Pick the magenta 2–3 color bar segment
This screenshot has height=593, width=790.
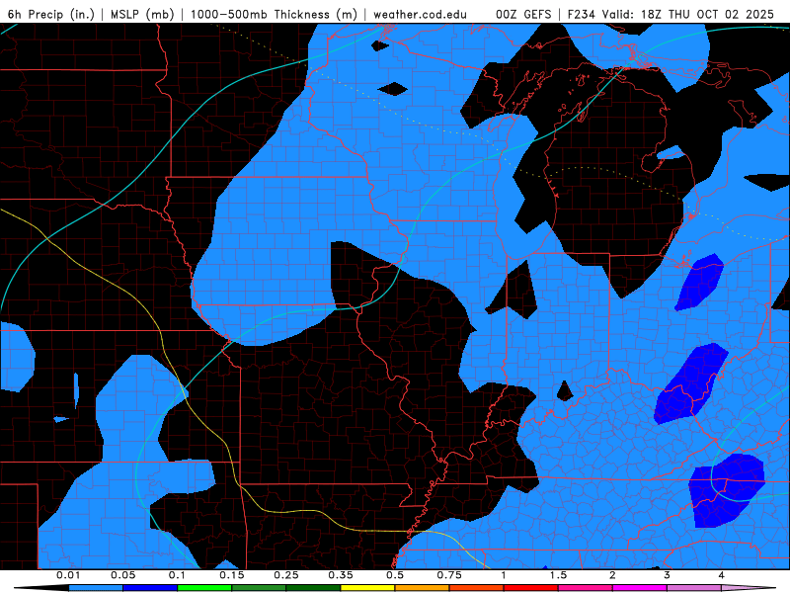[640, 588]
